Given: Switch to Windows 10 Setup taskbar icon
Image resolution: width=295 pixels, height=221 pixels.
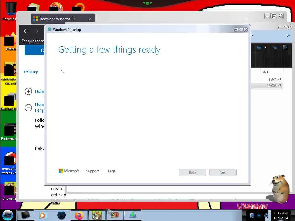Looking at the screenshot, I should 133,215.
